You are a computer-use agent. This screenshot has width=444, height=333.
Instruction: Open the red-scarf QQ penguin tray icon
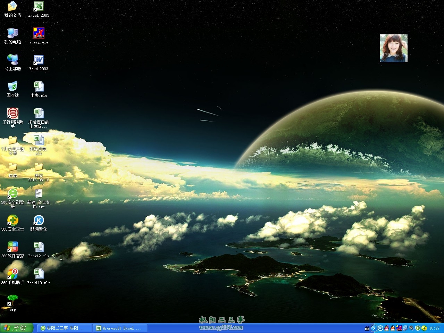click(x=393, y=328)
